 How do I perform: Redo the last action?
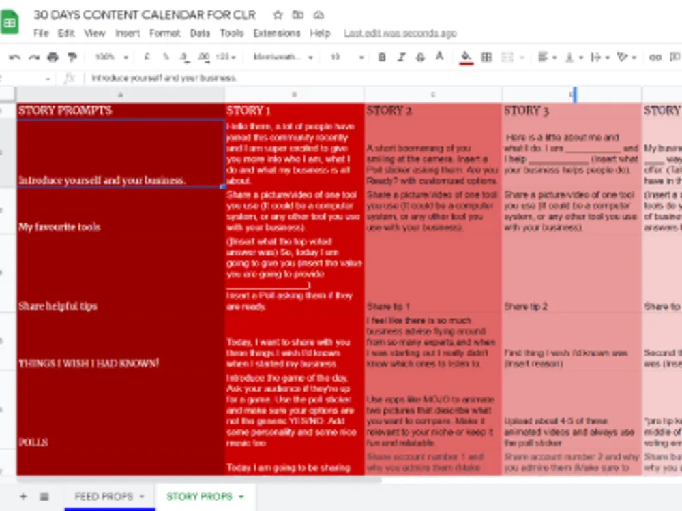coord(34,57)
